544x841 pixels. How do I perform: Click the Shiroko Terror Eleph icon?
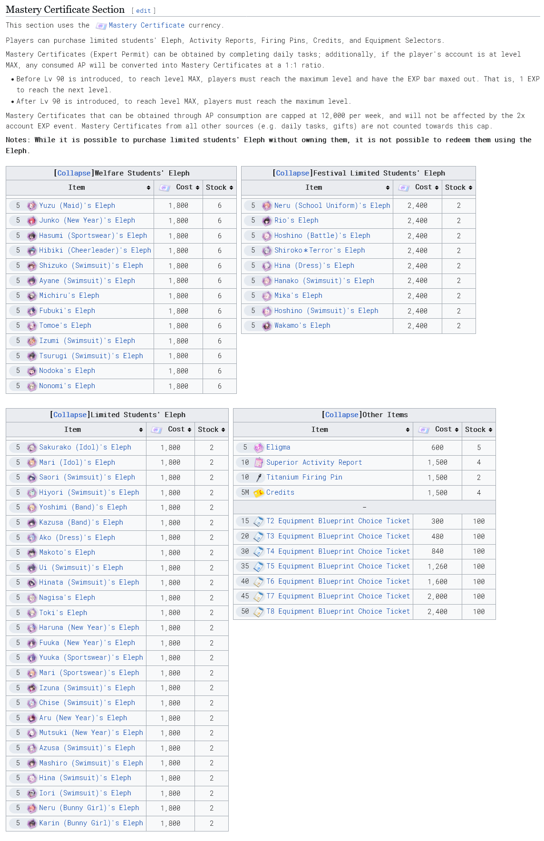click(267, 251)
